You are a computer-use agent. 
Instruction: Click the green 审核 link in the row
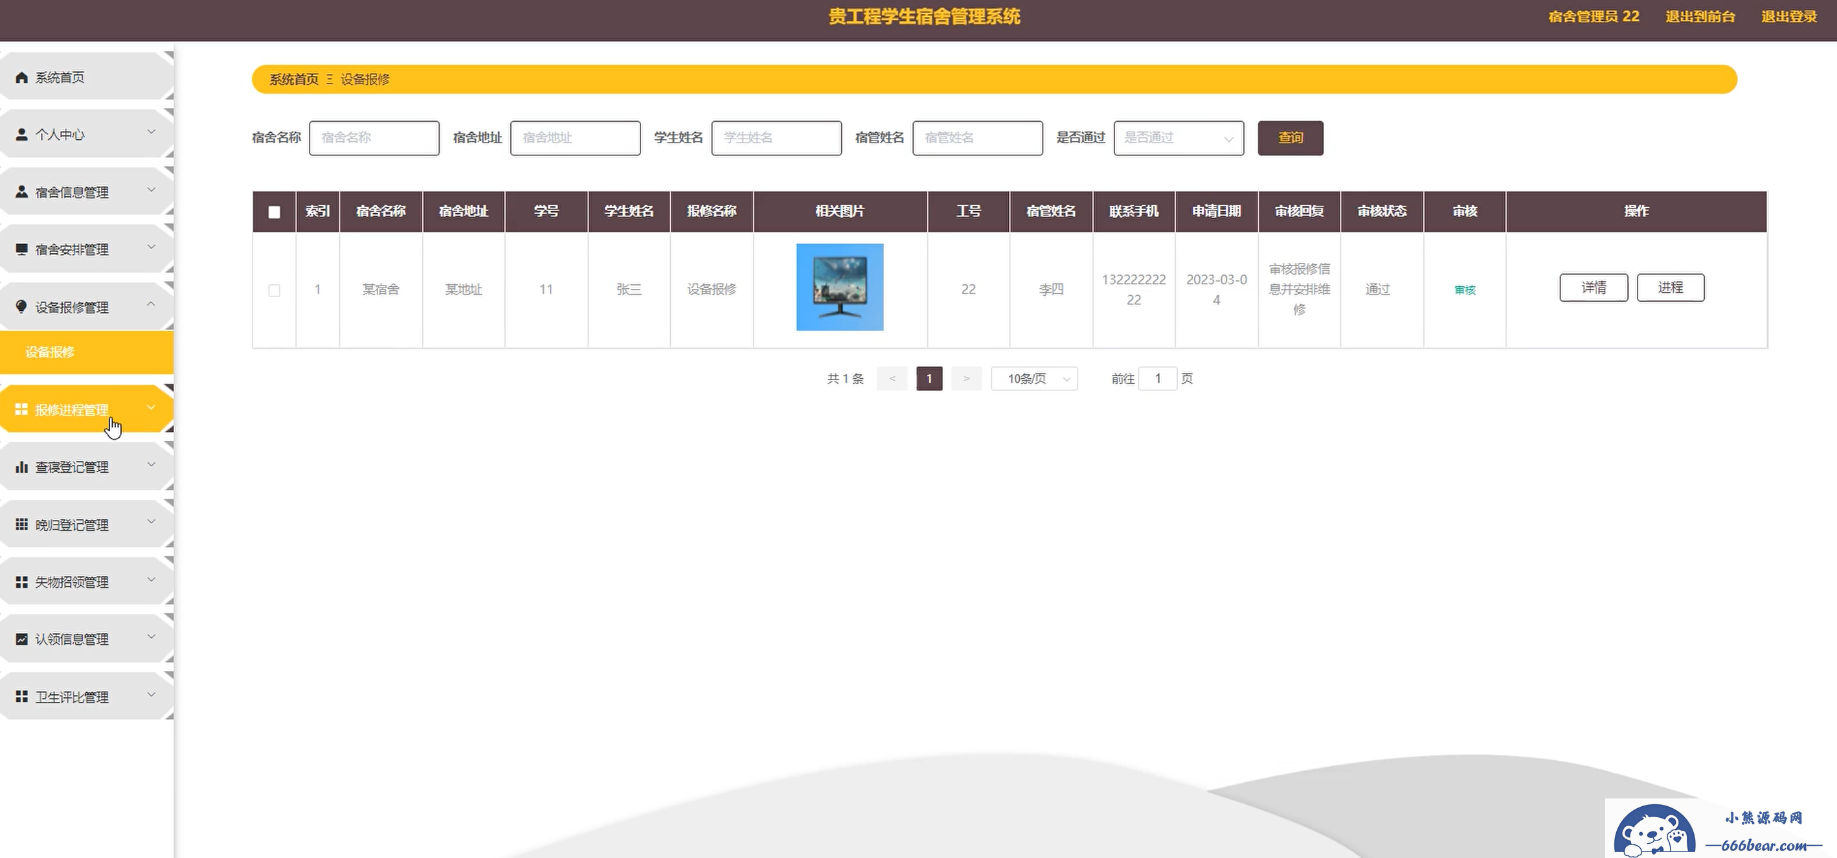click(x=1465, y=289)
